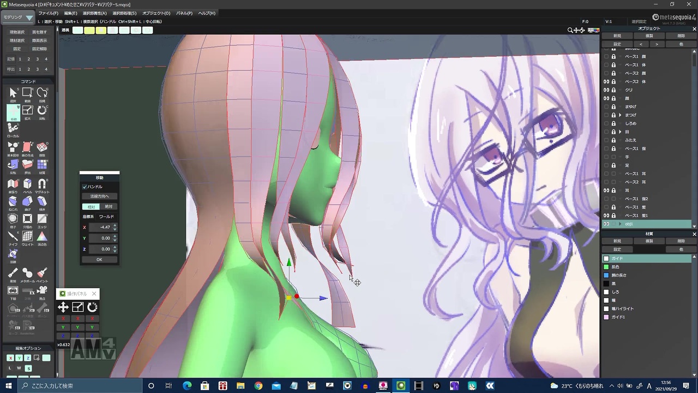Open the 選択部属性(A) menu
This screenshot has height=393, width=698.
[95, 13]
